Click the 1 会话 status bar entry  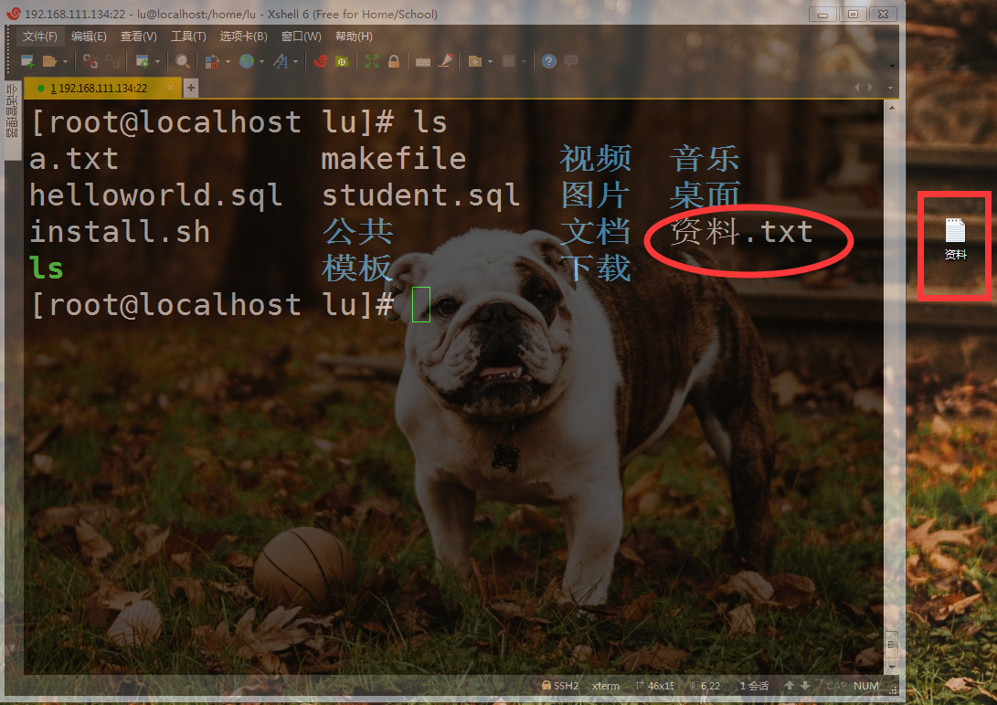pyautogui.click(x=754, y=686)
